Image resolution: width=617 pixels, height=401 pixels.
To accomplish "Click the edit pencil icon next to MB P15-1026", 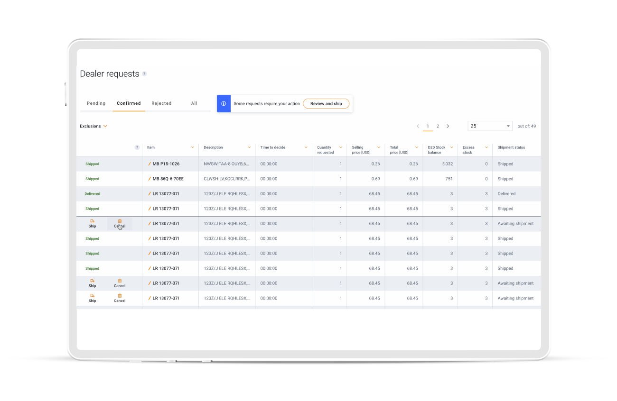I will (x=150, y=164).
